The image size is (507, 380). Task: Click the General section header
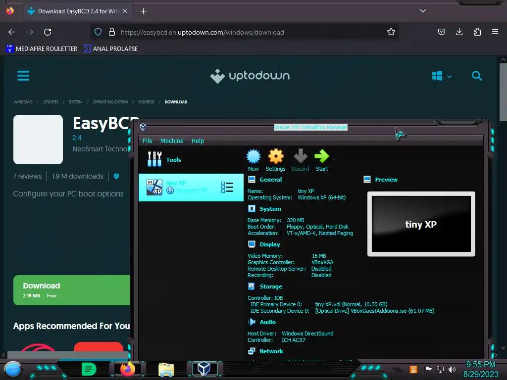[x=270, y=180]
